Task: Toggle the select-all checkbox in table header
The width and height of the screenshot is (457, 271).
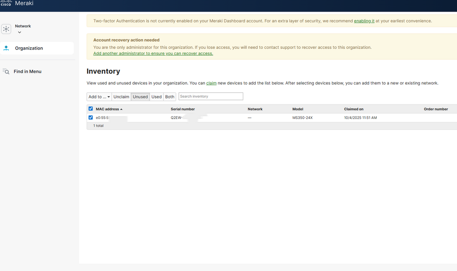Action: coord(91,109)
